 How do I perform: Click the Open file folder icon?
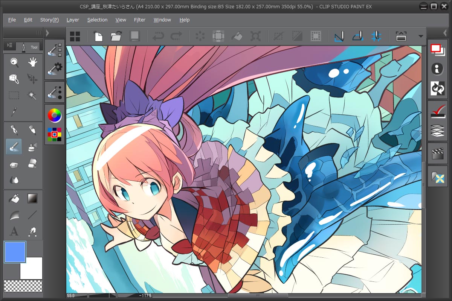[116, 36]
